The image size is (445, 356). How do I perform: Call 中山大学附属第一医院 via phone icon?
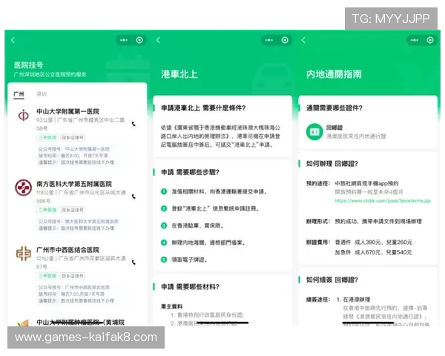[133, 124]
